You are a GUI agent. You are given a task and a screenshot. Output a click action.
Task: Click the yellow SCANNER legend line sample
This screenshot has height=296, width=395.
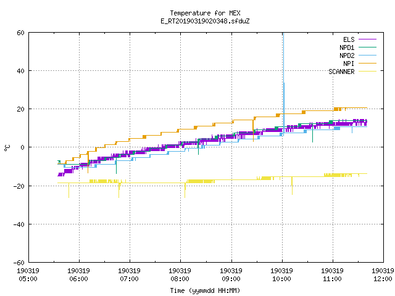pos(367,72)
